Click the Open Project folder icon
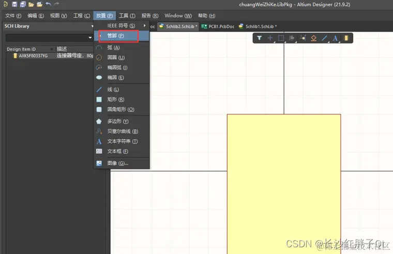Image resolution: width=393 pixels, height=254 pixels. [39, 4]
